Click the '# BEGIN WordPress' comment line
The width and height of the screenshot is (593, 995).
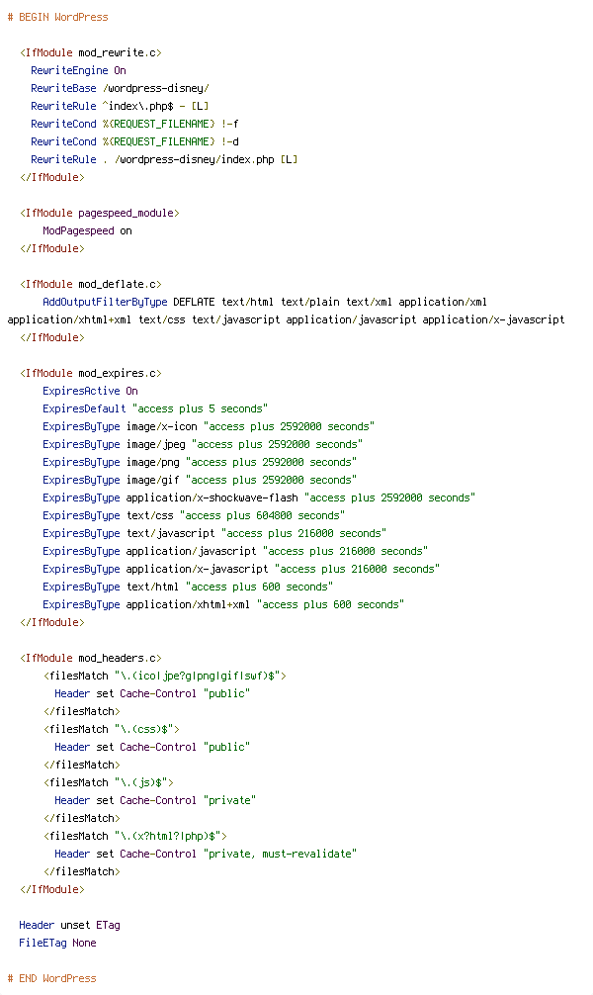[57, 17]
